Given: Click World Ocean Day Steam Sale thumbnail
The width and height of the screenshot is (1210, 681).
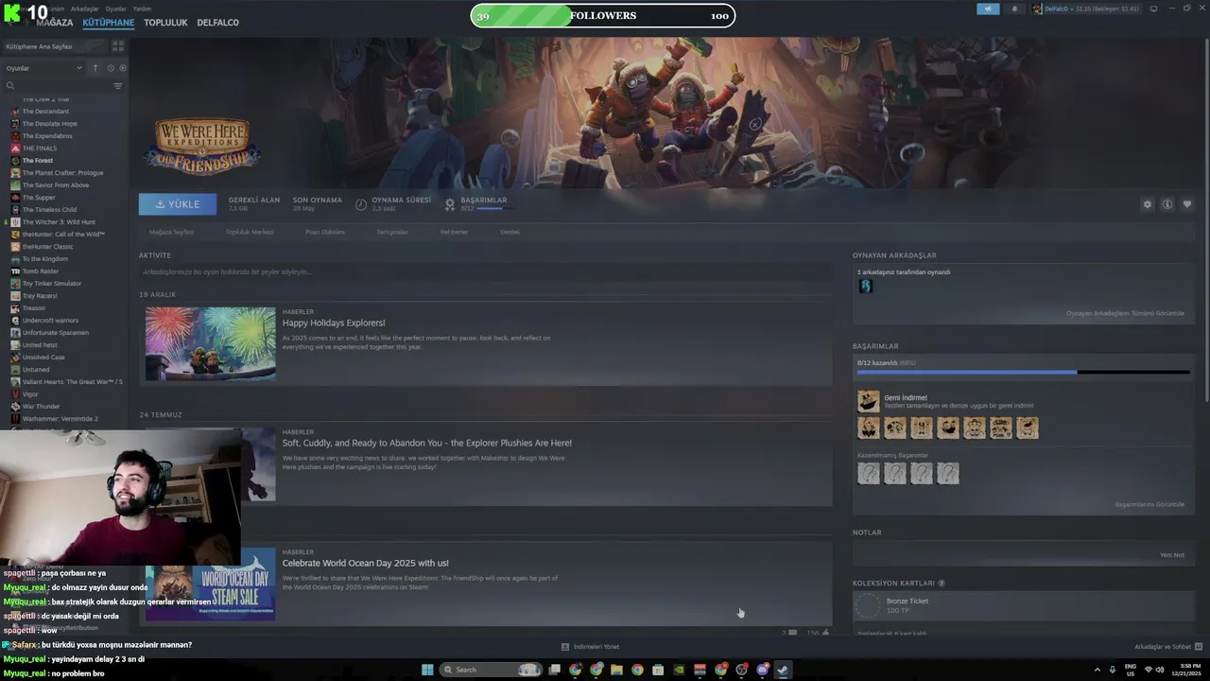Looking at the screenshot, I should 211,584.
